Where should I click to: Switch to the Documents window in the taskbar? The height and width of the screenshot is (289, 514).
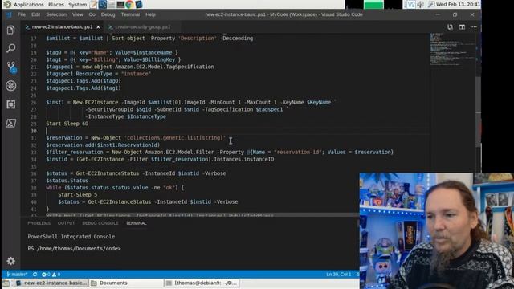tap(126, 283)
